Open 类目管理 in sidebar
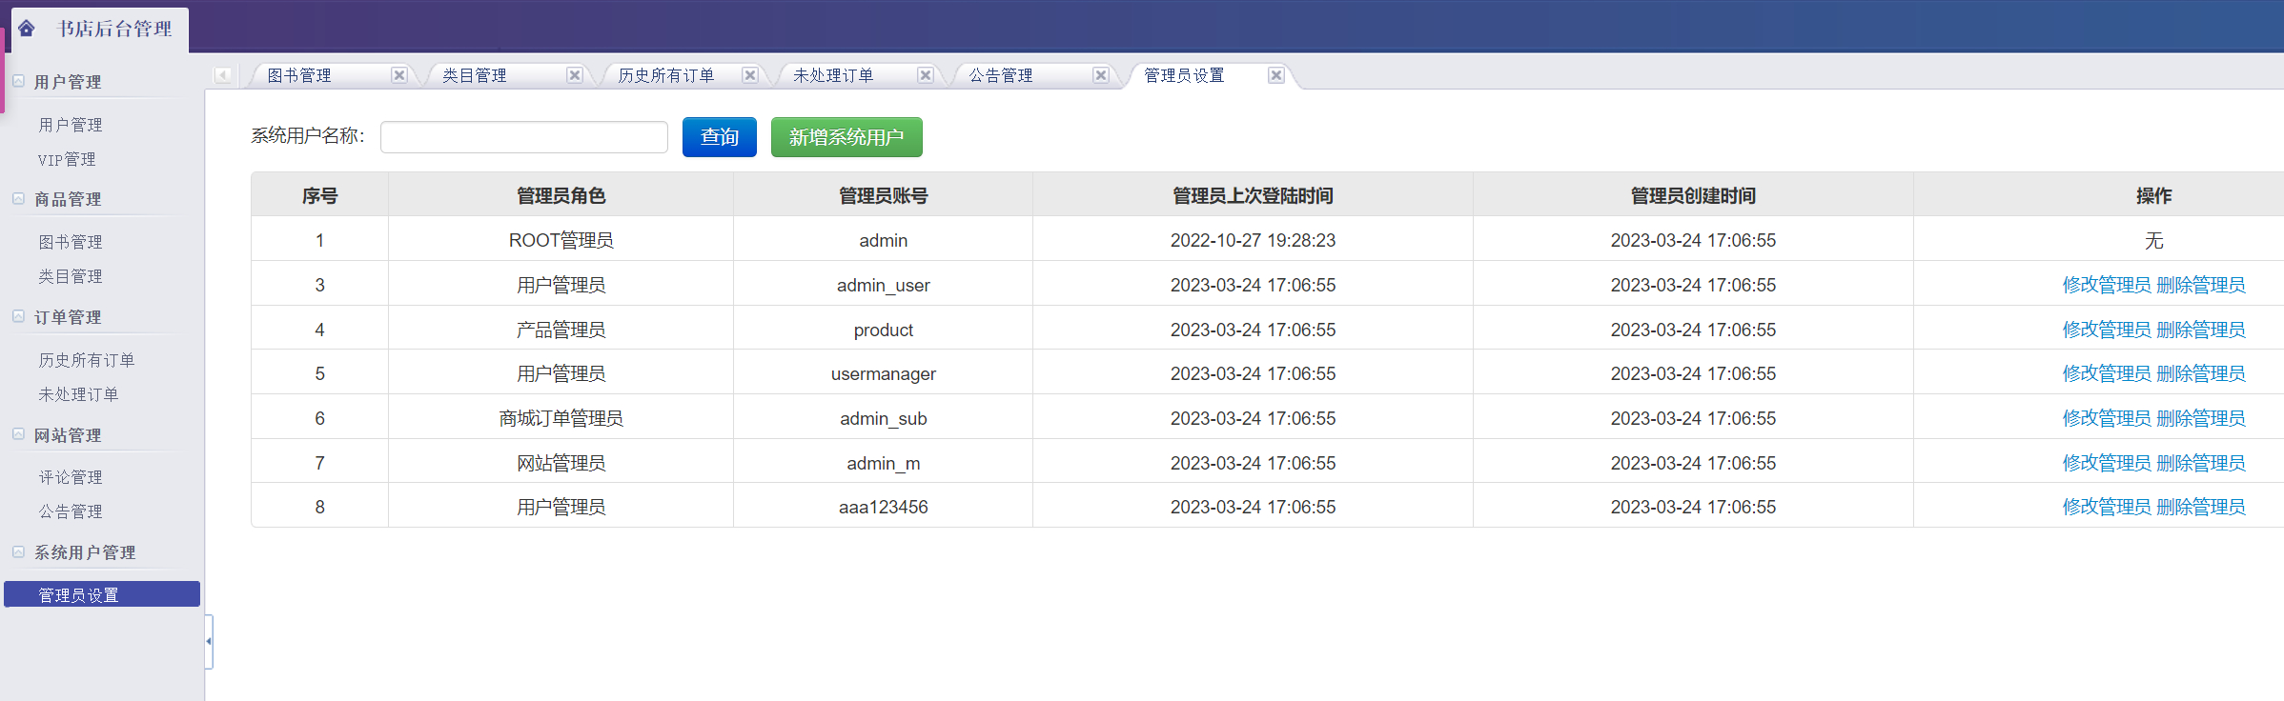Image resolution: width=2284 pixels, height=701 pixels. click(71, 276)
